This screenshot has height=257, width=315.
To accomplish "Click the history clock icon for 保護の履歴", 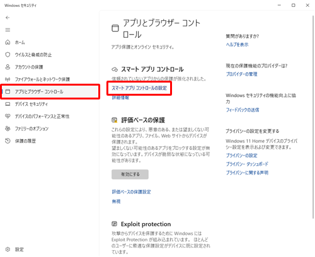I will (x=8, y=141).
